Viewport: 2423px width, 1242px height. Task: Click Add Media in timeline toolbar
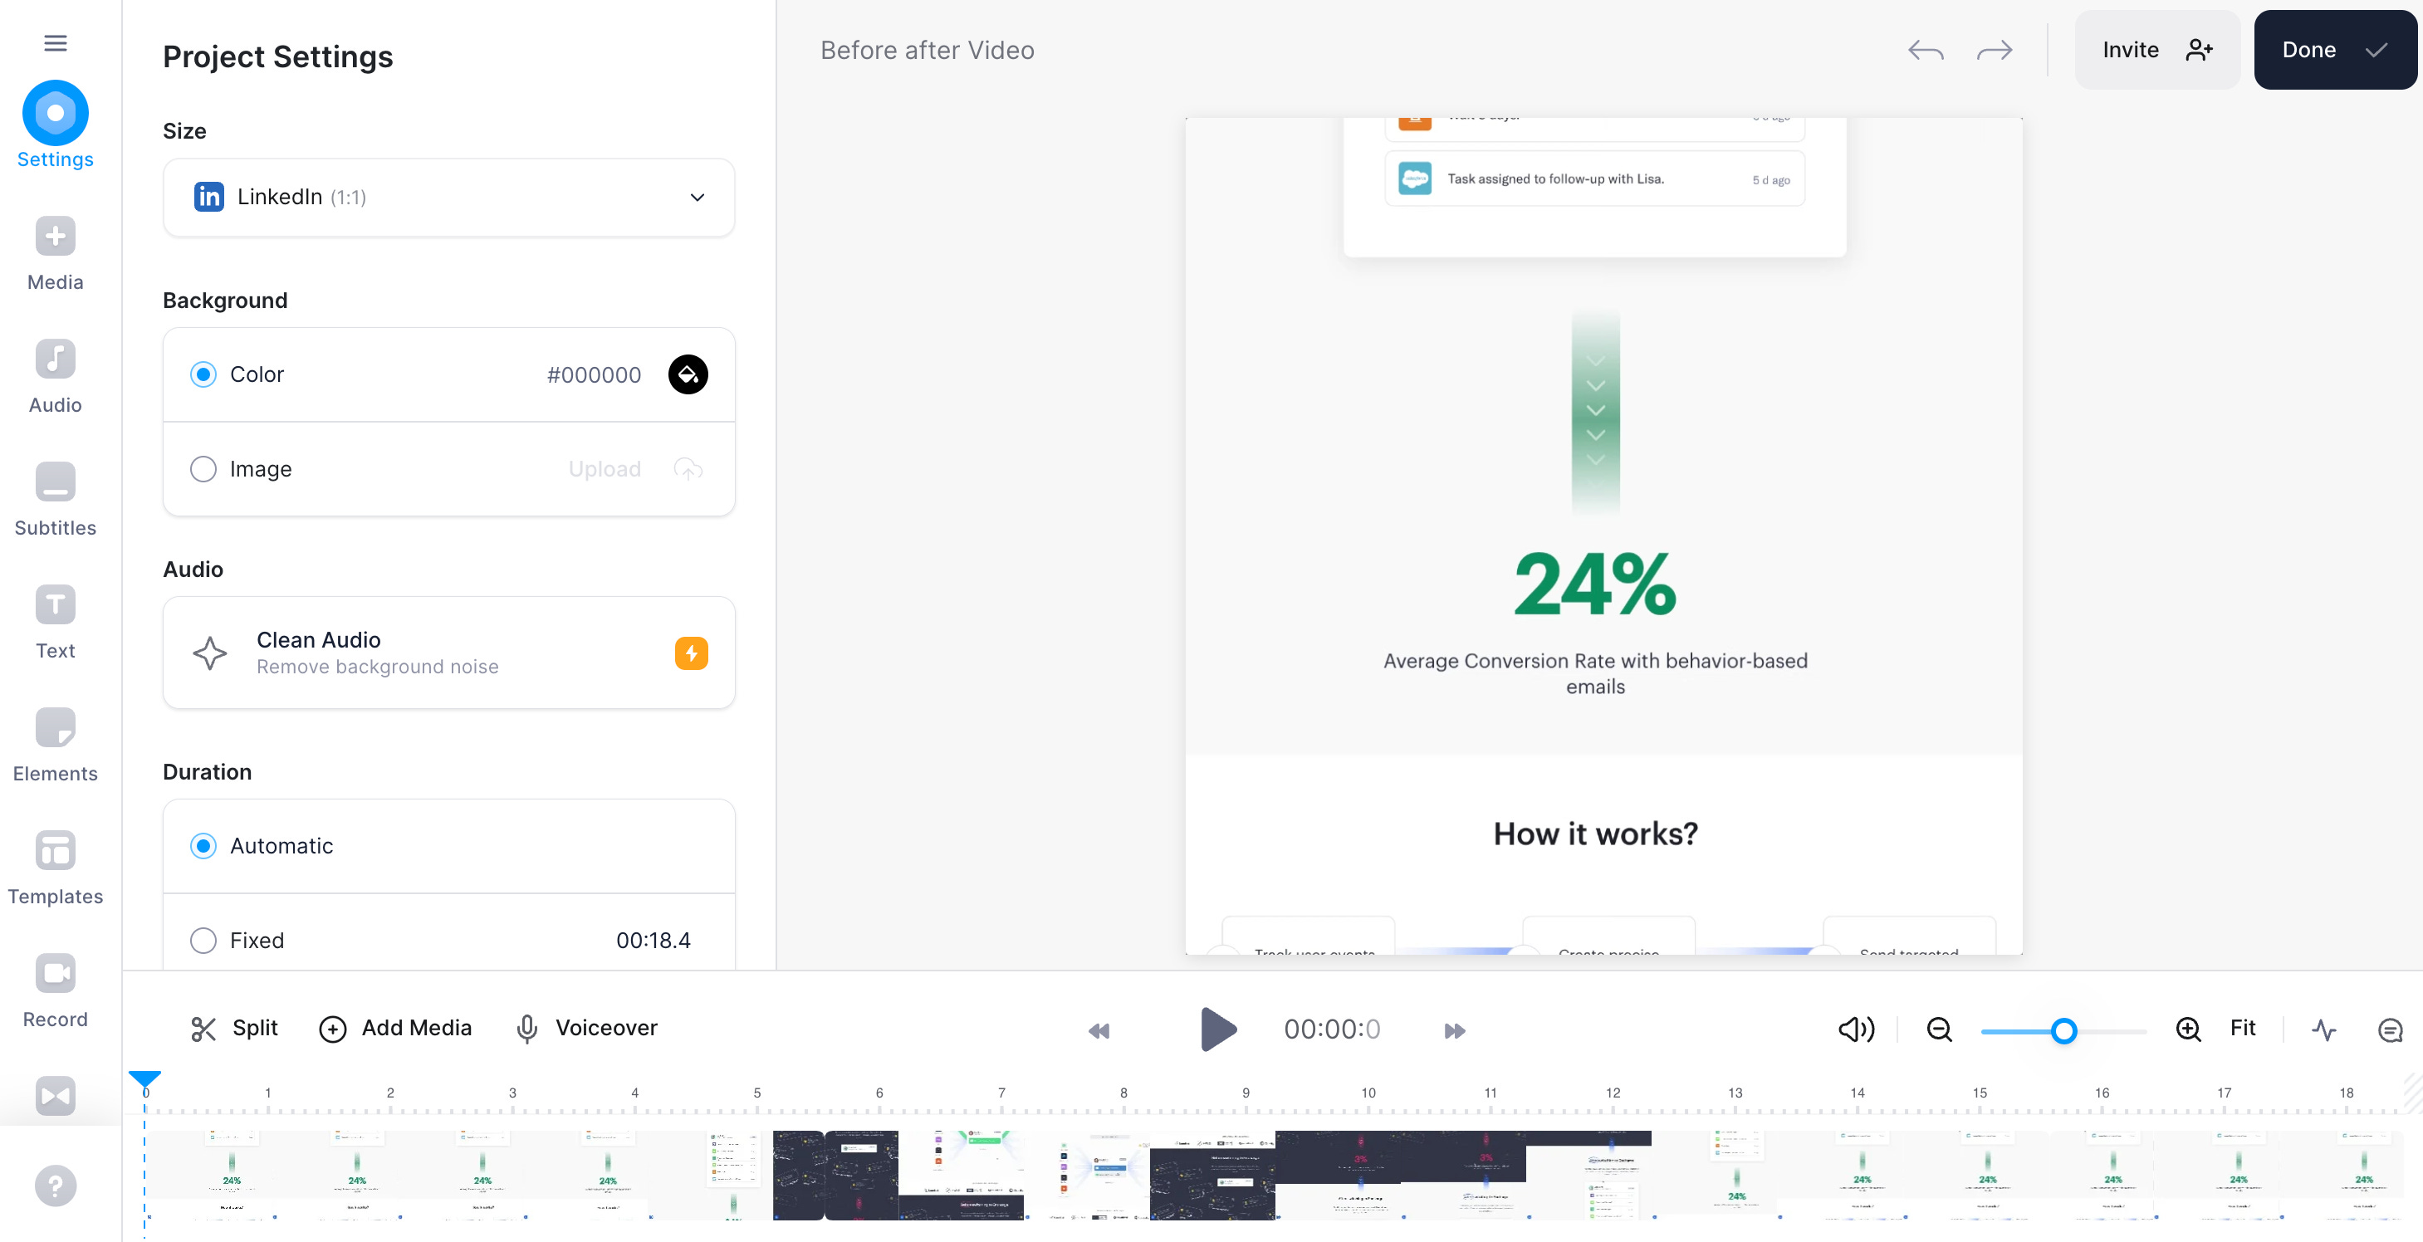(x=395, y=1029)
